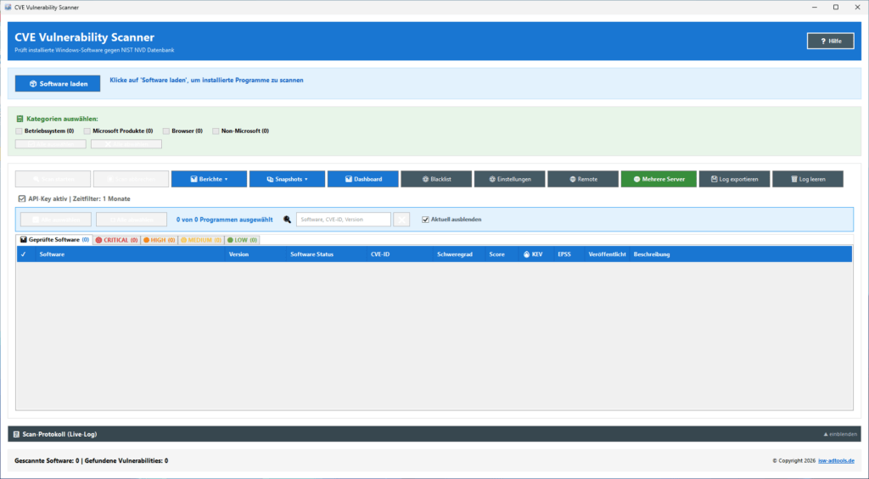Click the green Mehrere Server button
The image size is (869, 479).
pos(659,179)
